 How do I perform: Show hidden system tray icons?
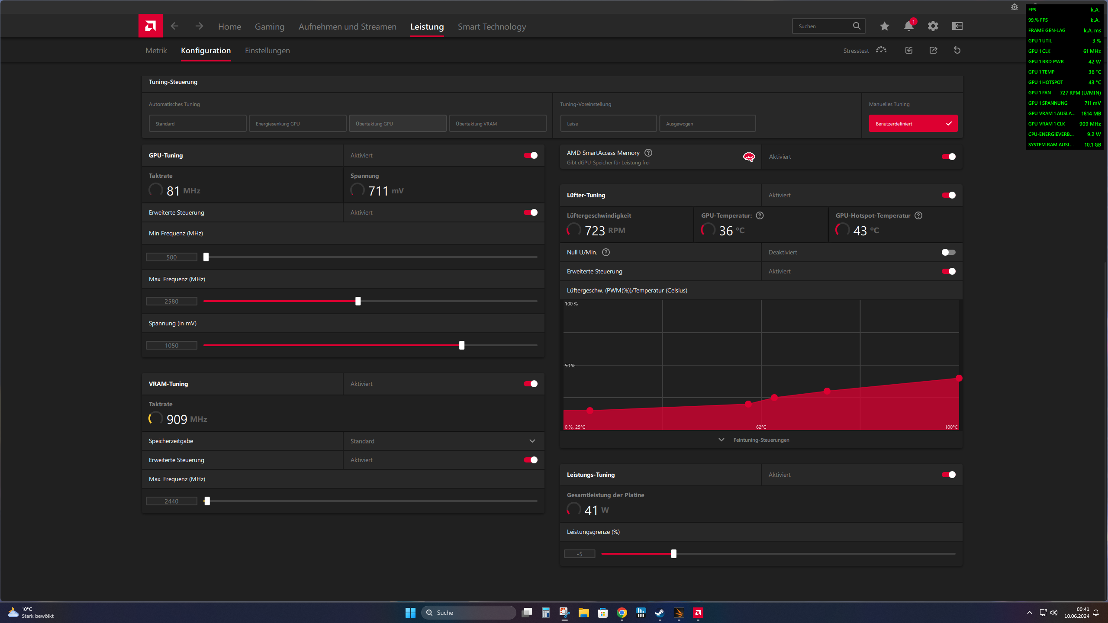[1029, 613]
